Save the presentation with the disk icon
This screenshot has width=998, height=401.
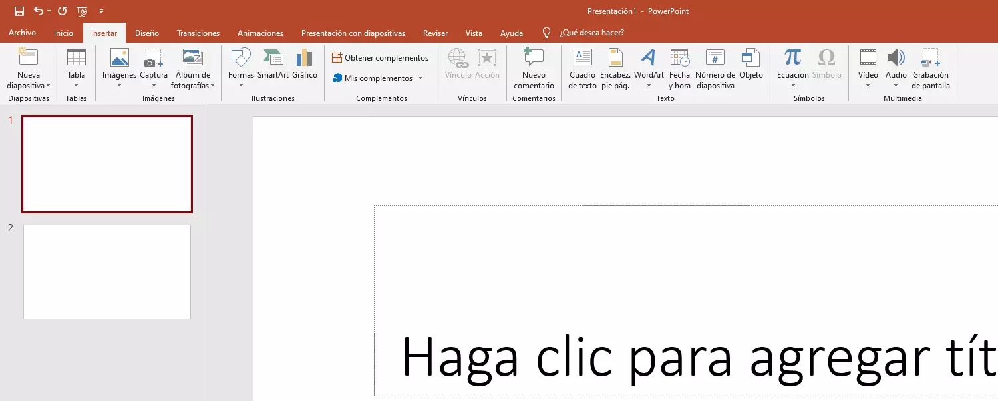pyautogui.click(x=19, y=11)
